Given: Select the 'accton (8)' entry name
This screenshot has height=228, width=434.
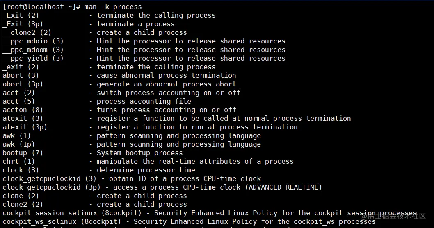Looking at the screenshot, I should point(23,110).
